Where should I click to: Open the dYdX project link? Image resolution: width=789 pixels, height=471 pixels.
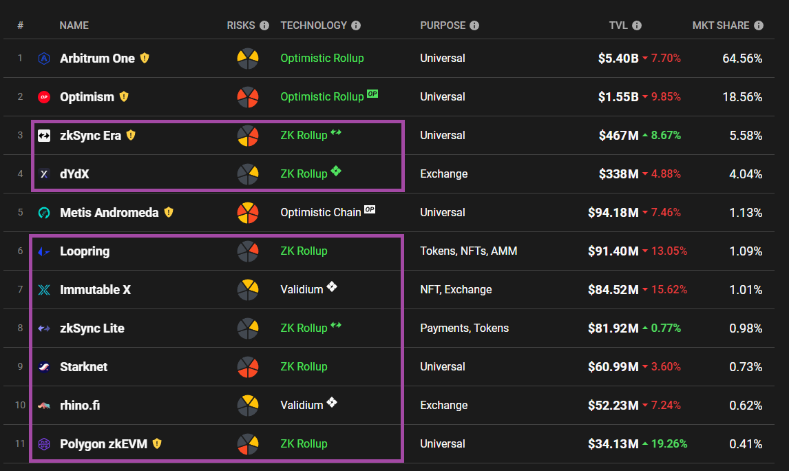tap(74, 174)
